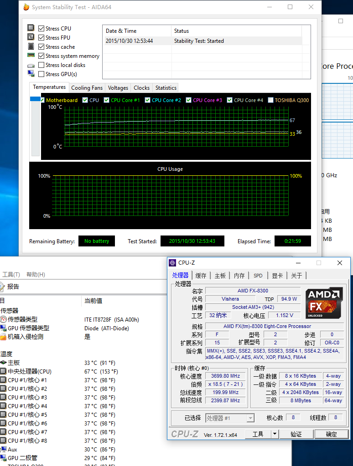The image size is (353, 466).
Task: Click the chip icon beside 中央处理器(CPU)
Action: (x=3, y=371)
